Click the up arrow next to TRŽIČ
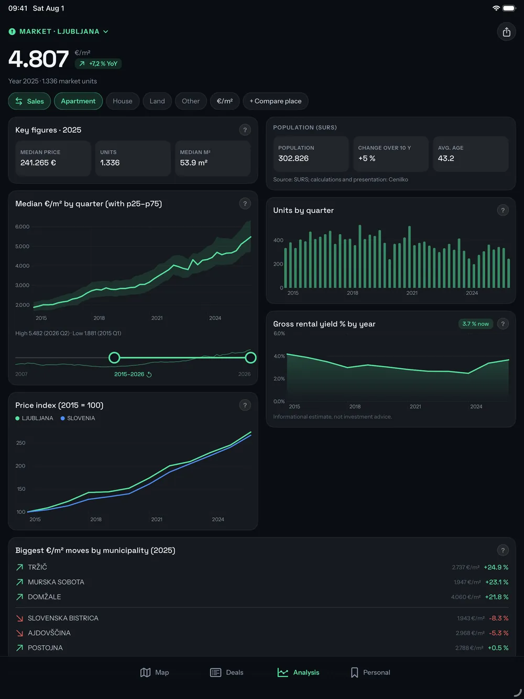Viewport: 524px width, 699px height. pos(19,567)
